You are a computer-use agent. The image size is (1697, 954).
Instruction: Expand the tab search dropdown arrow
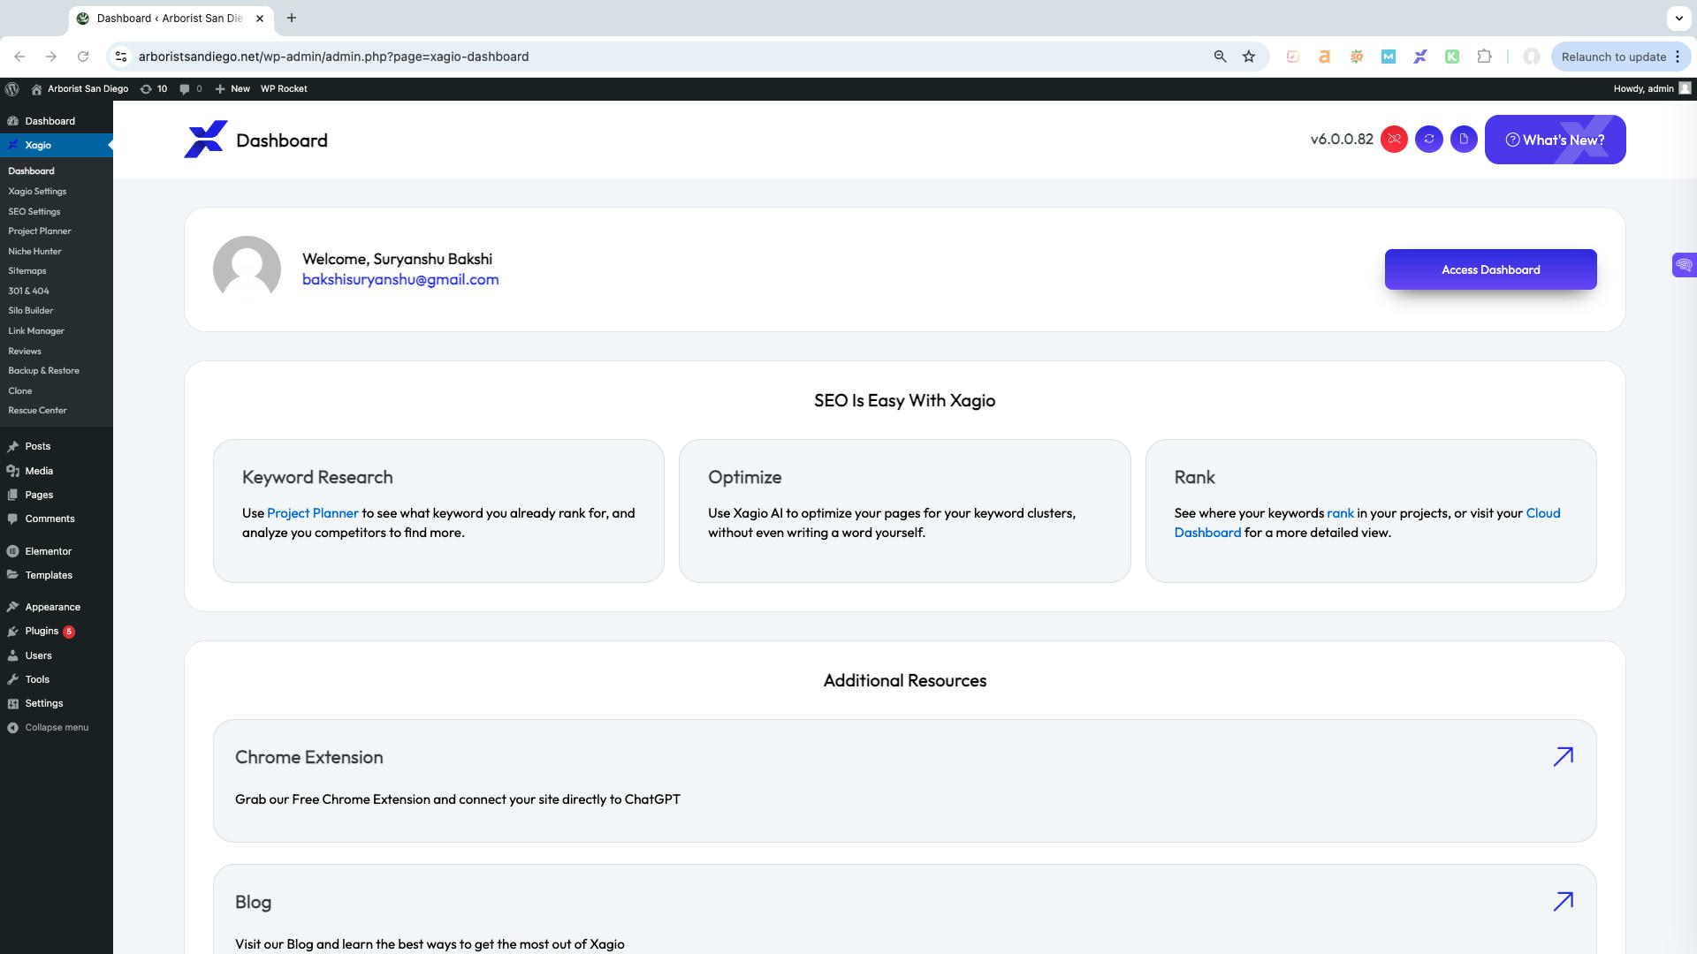click(x=1678, y=18)
